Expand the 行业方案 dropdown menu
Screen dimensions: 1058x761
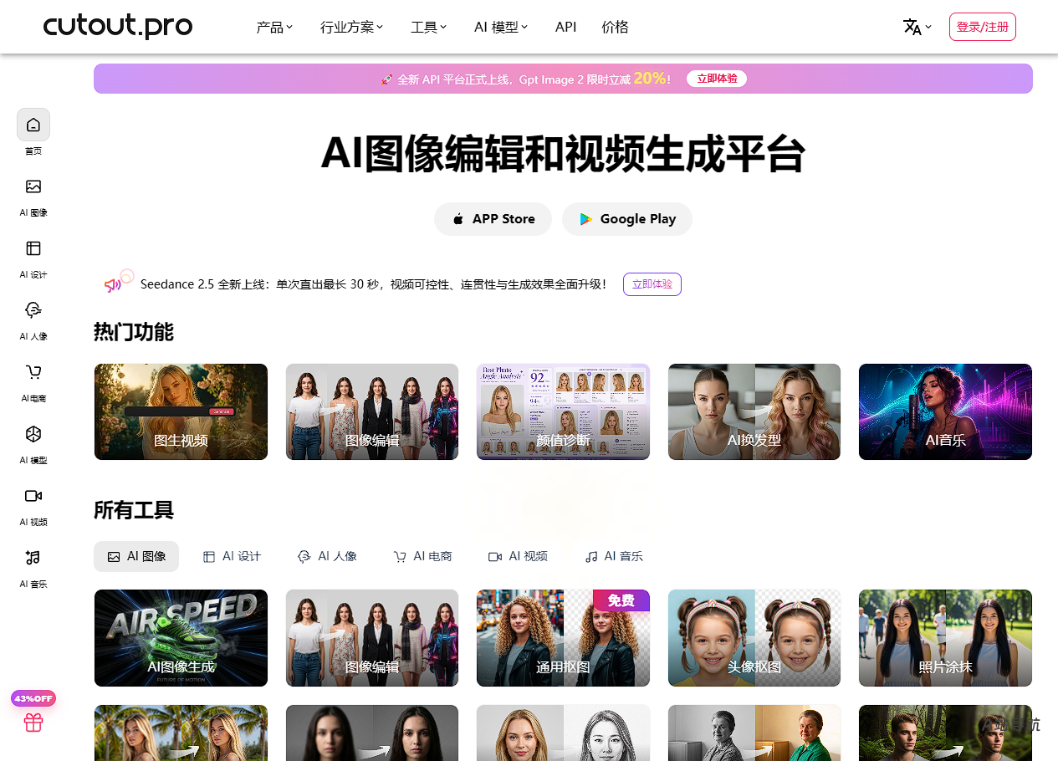(351, 27)
